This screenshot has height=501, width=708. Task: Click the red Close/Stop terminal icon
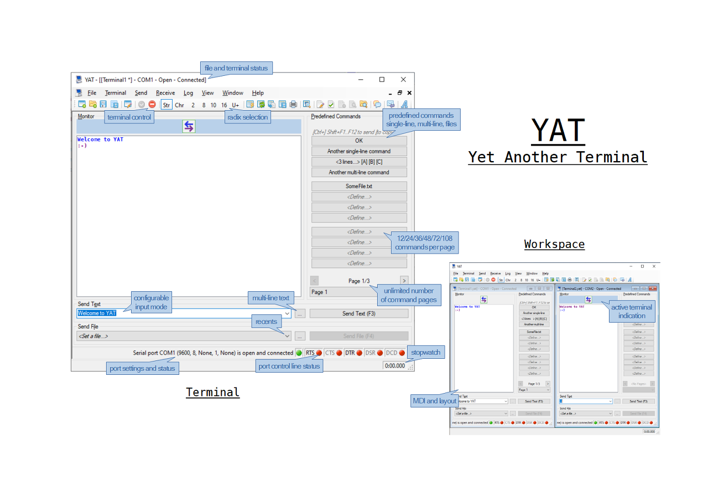[152, 104]
